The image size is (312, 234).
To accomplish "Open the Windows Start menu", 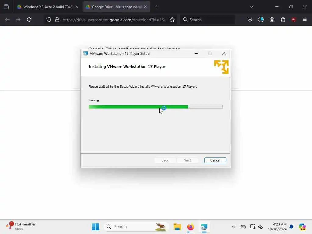I will [95, 227].
